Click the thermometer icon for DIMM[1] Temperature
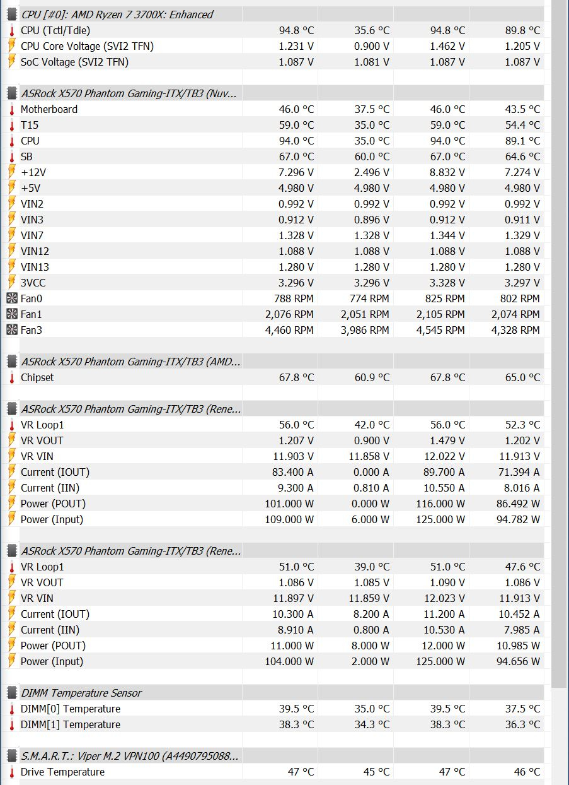 click(11, 724)
